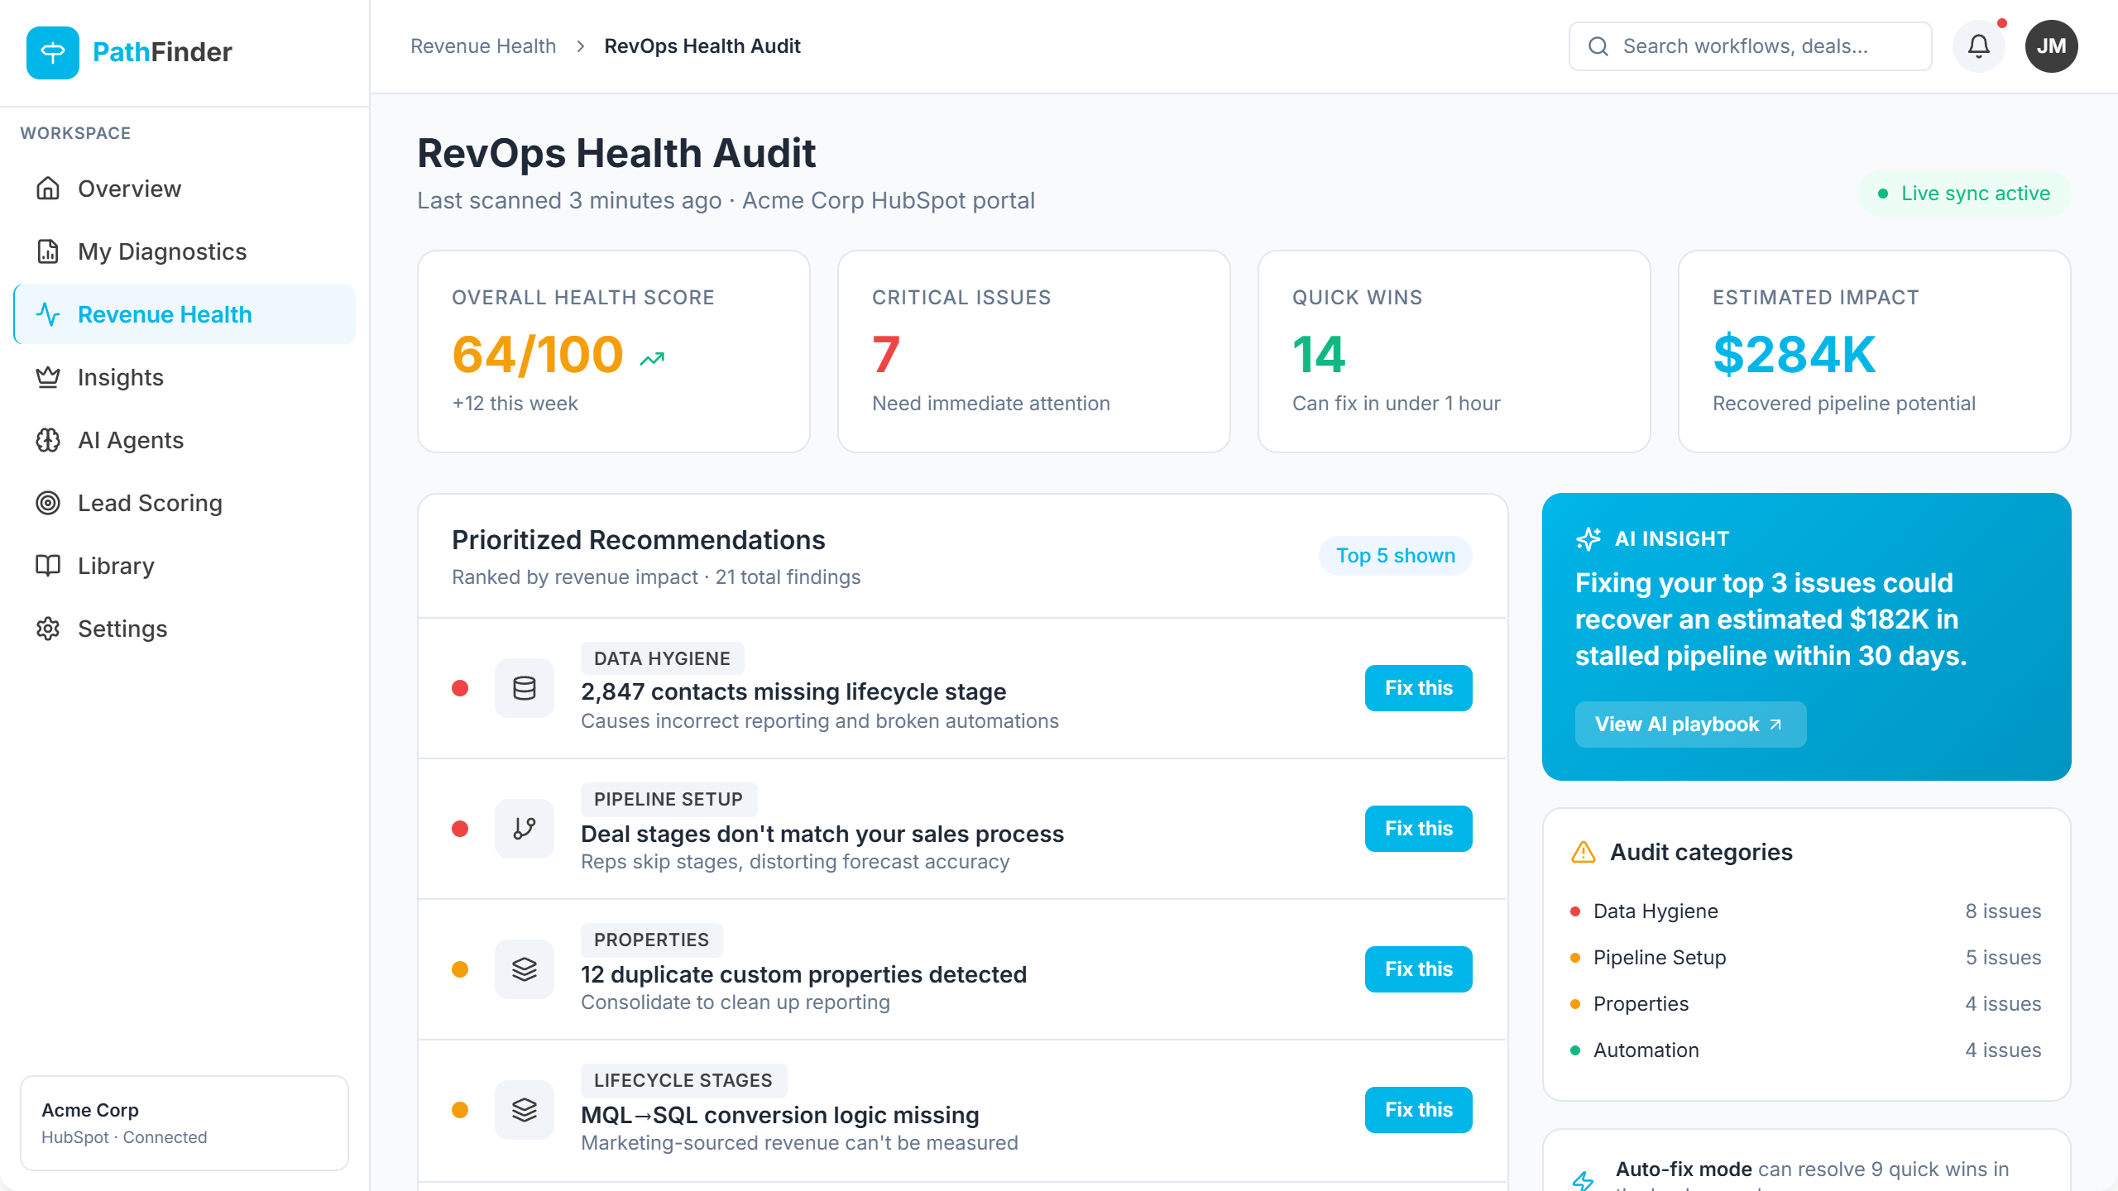Screen dimensions: 2118x1191
Task: Click the database icon for missing lifecycle stage
Action: (x=525, y=688)
